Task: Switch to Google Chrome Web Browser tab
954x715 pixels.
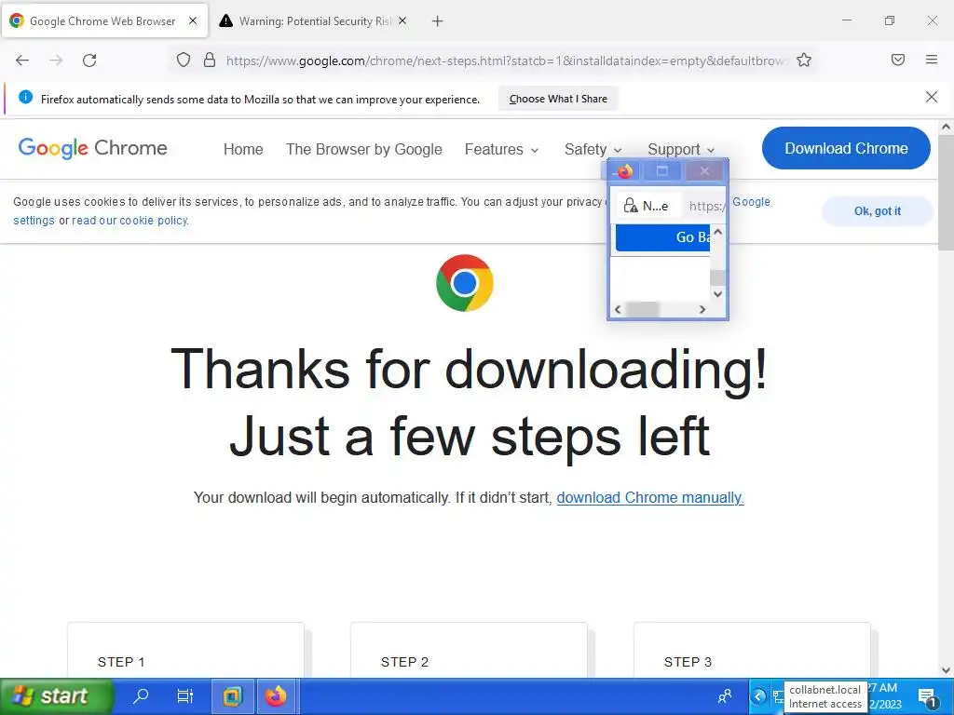Action: click(104, 20)
